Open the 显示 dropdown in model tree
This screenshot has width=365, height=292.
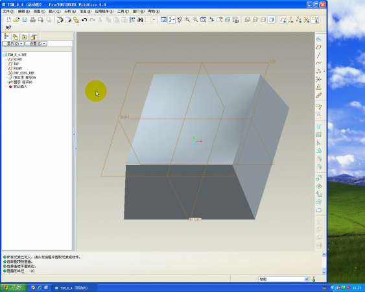pos(13,43)
